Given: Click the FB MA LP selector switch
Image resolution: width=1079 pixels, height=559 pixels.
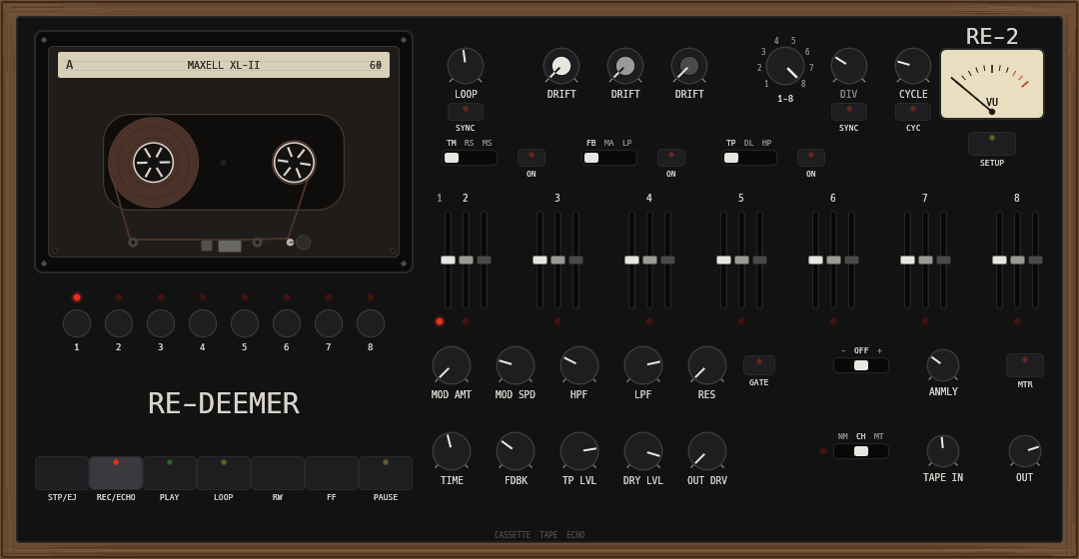Looking at the screenshot, I should (x=609, y=158).
